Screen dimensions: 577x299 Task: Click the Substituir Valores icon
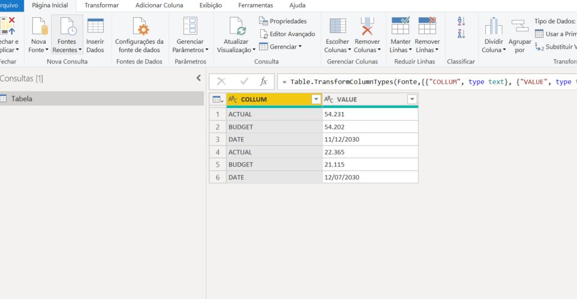[539, 47]
